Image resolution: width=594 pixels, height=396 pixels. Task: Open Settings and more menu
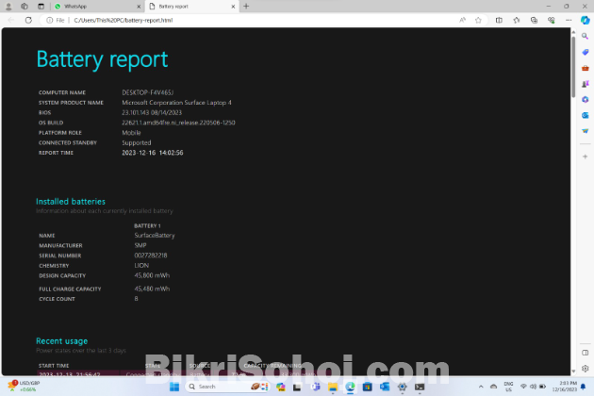[569, 20]
